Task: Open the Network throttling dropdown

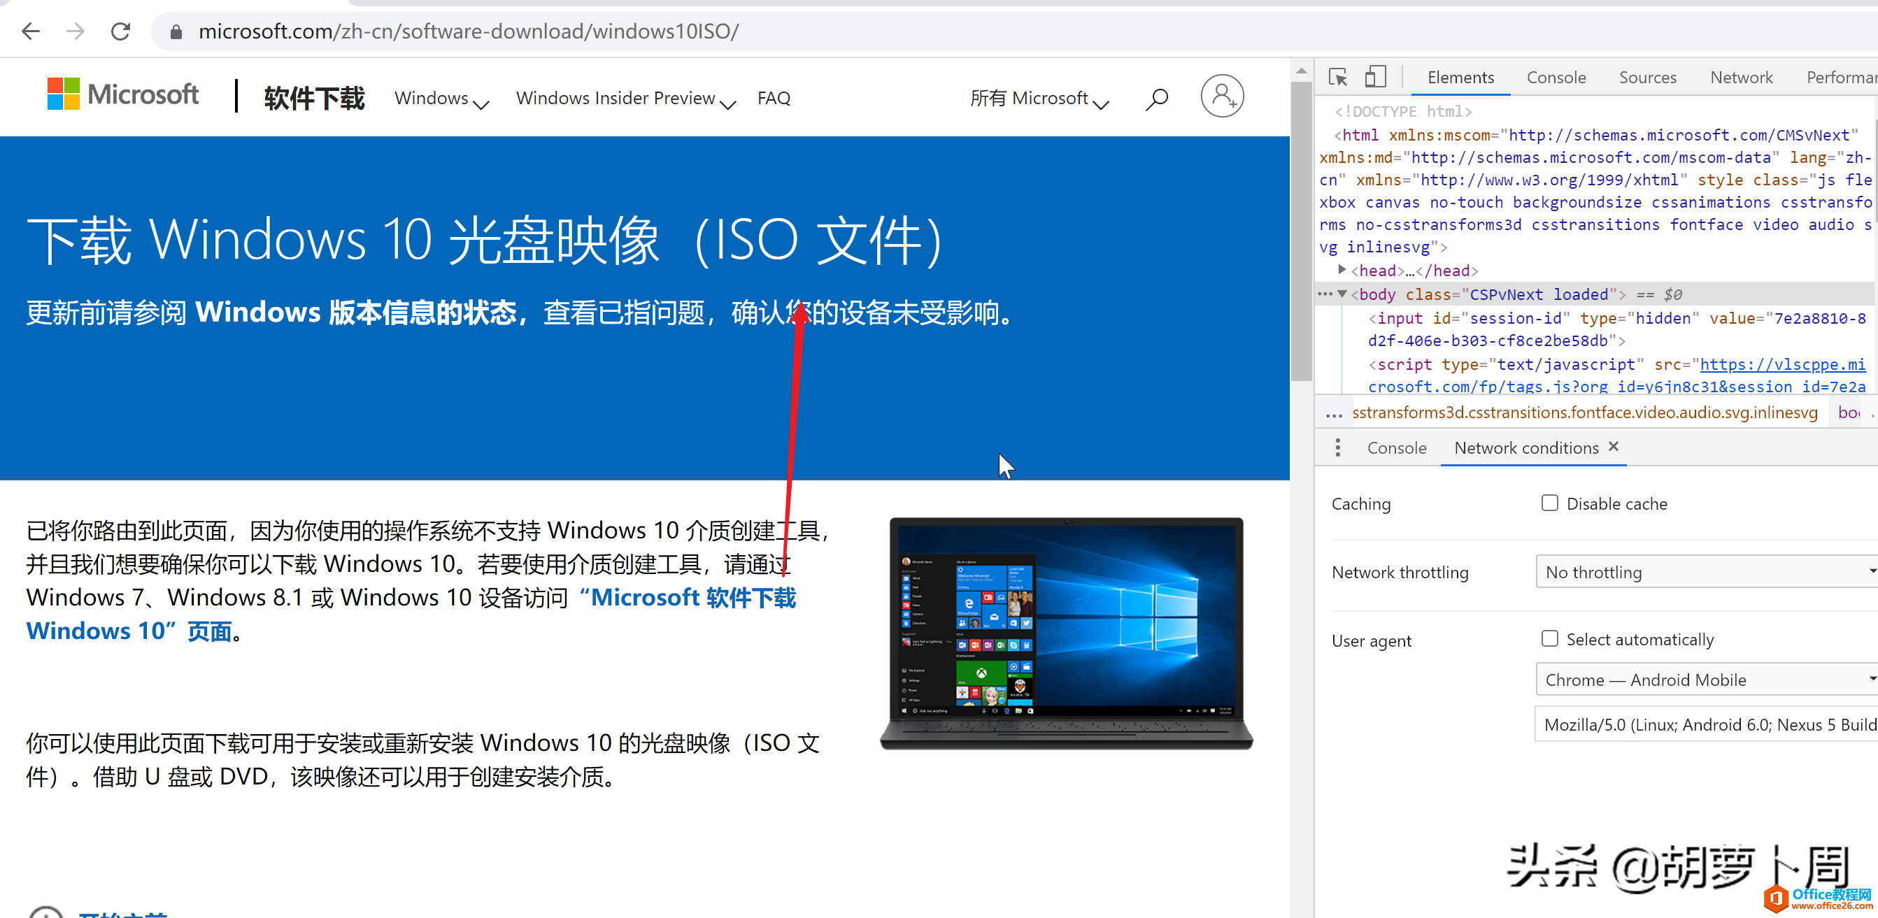Action: [x=1706, y=572]
